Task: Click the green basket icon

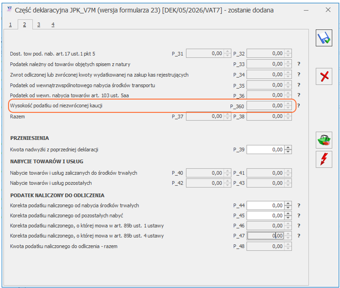Action: [x=324, y=140]
